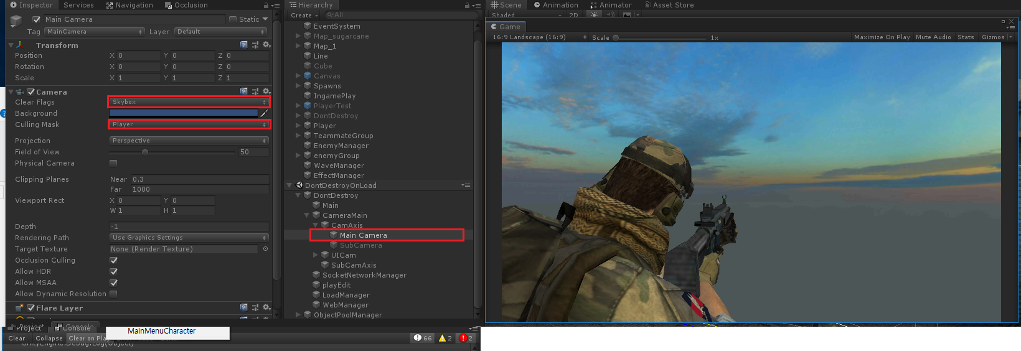Screen dimensions: 1021x351
Task: Click the Main Camera object cube icon in Inspector
Action: pyautogui.click(x=17, y=21)
